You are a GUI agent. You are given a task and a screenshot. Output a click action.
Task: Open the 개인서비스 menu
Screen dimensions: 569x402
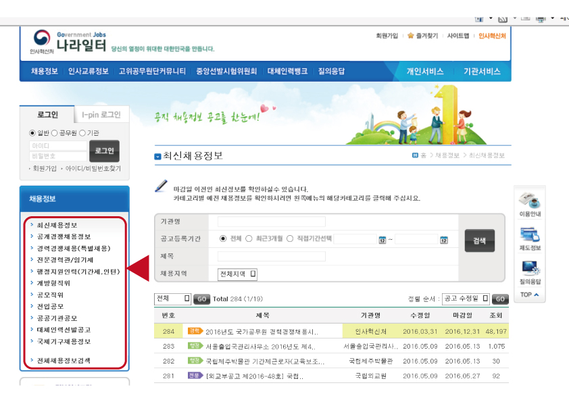pyautogui.click(x=425, y=71)
